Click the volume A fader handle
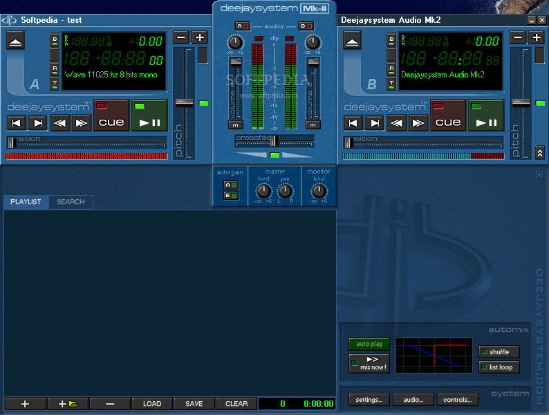The width and height of the screenshot is (549, 415). [x=236, y=63]
